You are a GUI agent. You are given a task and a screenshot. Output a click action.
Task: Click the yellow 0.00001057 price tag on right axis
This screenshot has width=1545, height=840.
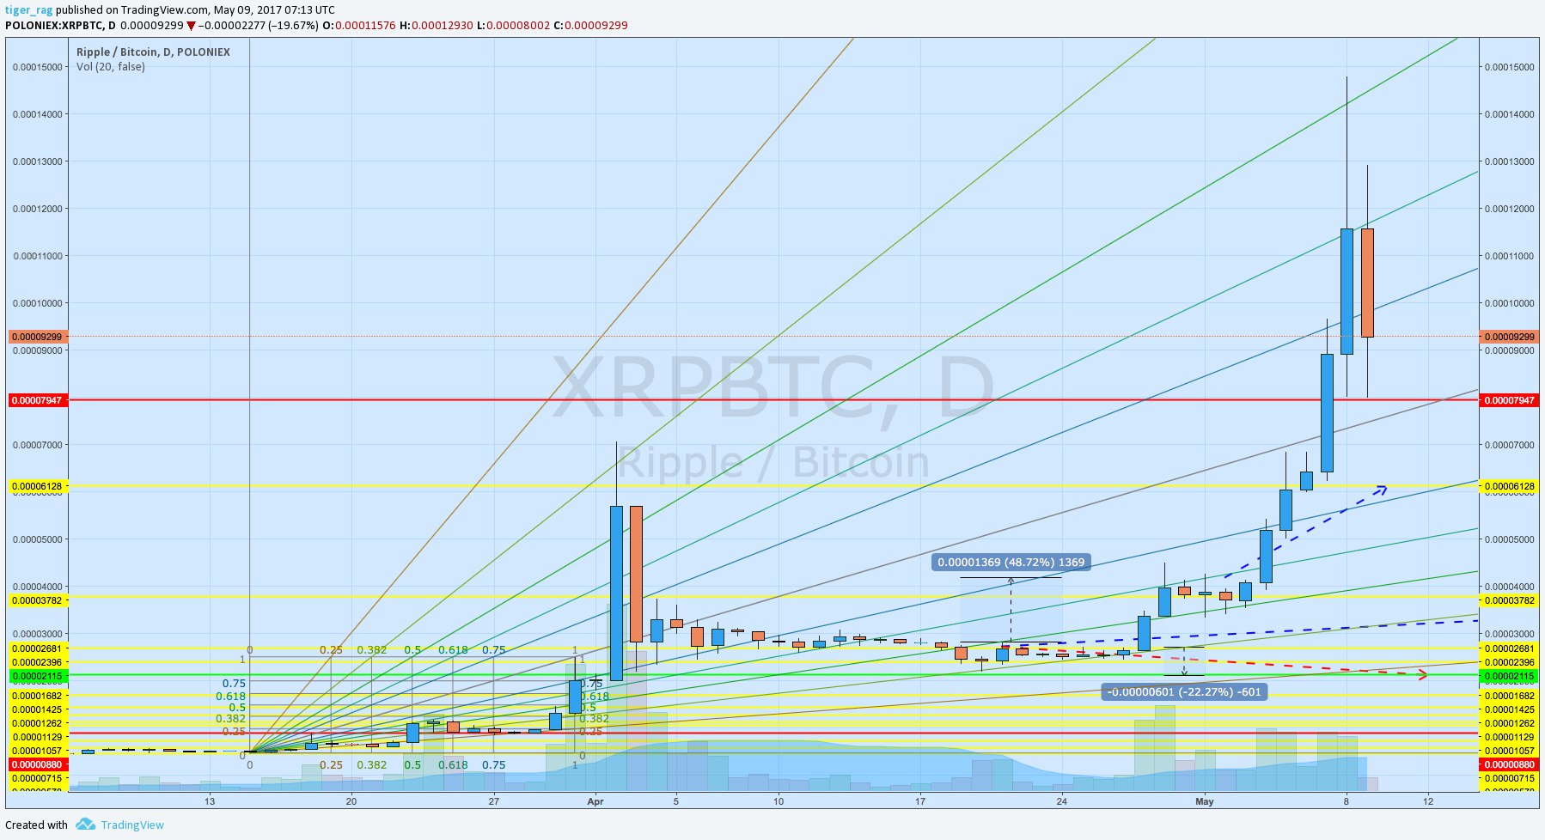click(x=1510, y=751)
